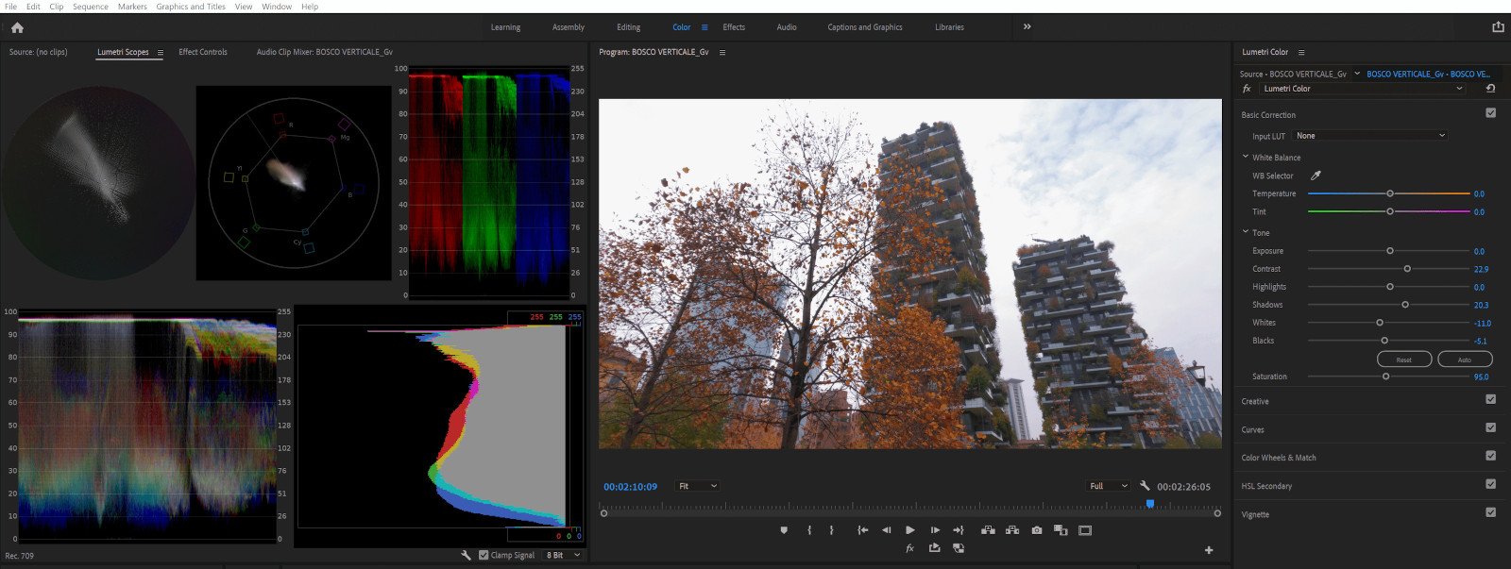Click the Lift button
1511x569 pixels.
pyautogui.click(x=988, y=530)
